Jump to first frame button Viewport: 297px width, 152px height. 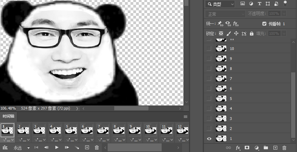[x=36, y=148]
